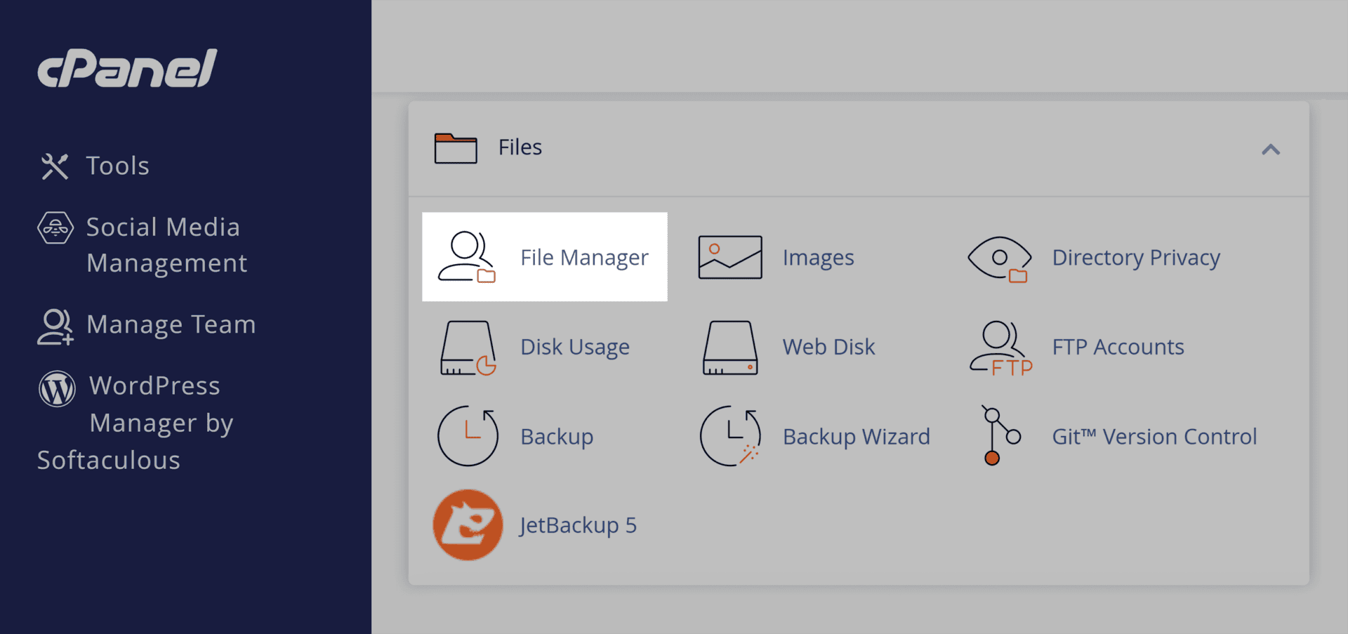Screen dimensions: 1348x634
Task: Open the orange JetBackup 5 icon
Action: point(468,524)
